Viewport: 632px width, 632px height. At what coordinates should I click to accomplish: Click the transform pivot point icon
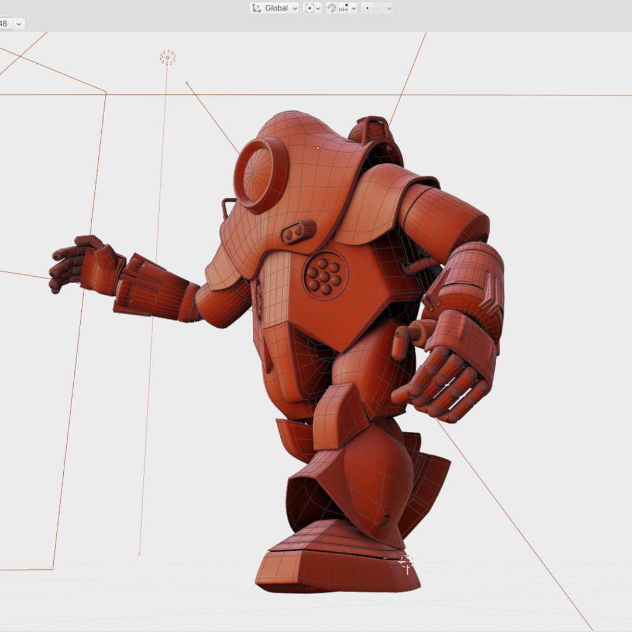tap(310, 8)
